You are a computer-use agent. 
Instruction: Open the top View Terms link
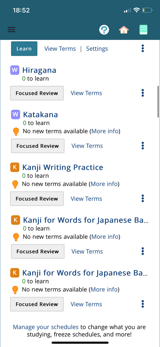coord(60,49)
